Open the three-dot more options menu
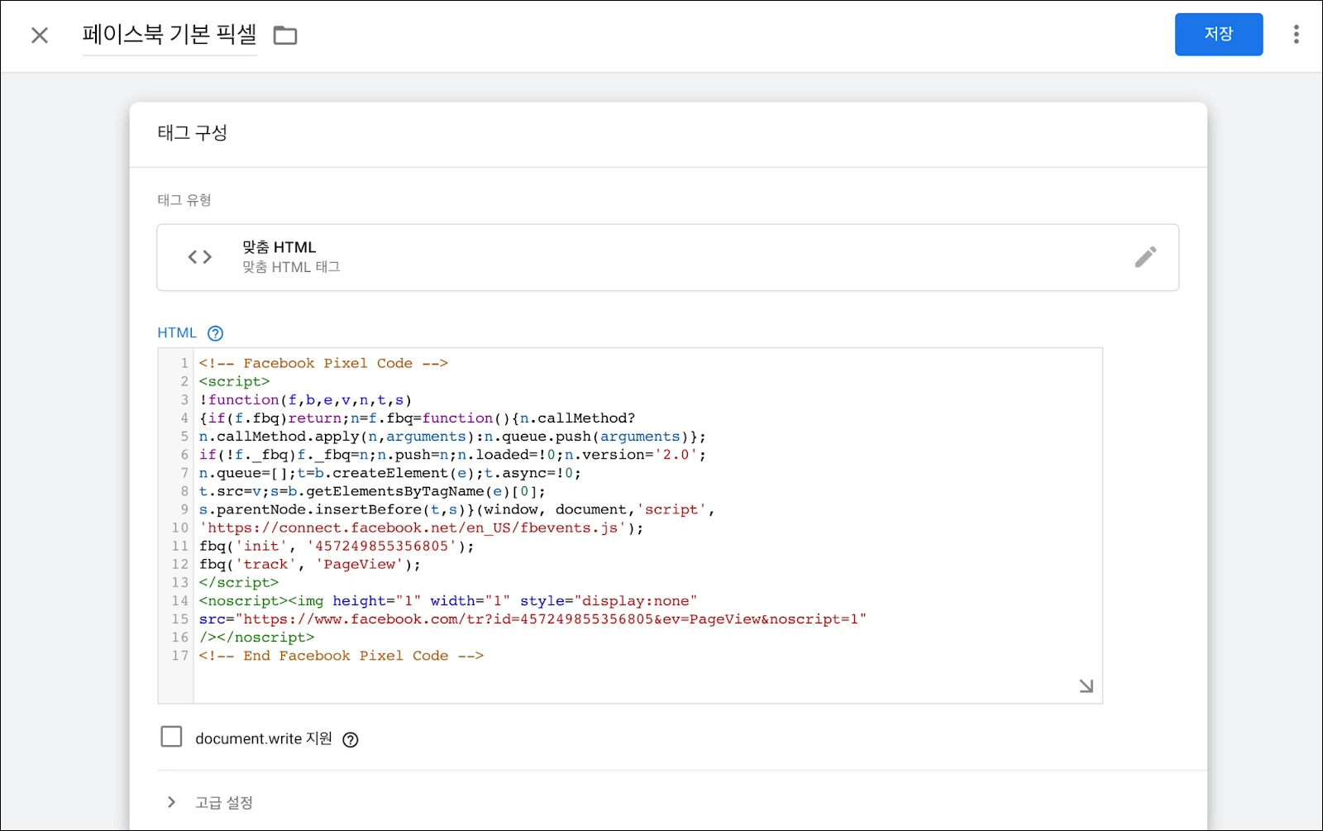1323x831 pixels. click(x=1296, y=35)
